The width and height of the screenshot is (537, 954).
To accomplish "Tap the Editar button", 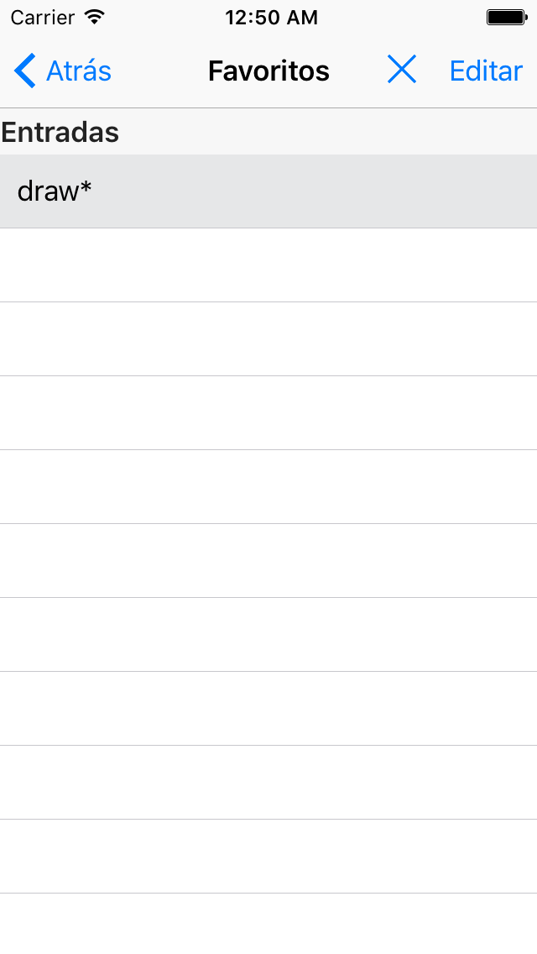I will click(486, 71).
